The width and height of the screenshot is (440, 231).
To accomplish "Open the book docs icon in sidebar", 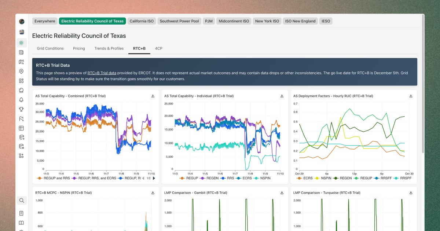I will [x=21, y=223].
